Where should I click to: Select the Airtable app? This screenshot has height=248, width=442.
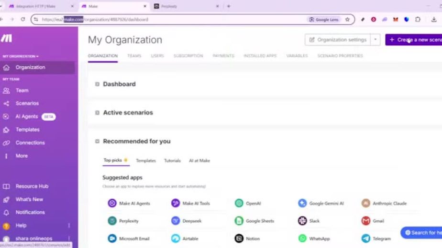(x=185, y=239)
